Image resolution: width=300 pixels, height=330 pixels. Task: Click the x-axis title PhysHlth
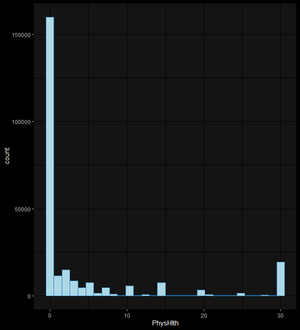click(165, 323)
